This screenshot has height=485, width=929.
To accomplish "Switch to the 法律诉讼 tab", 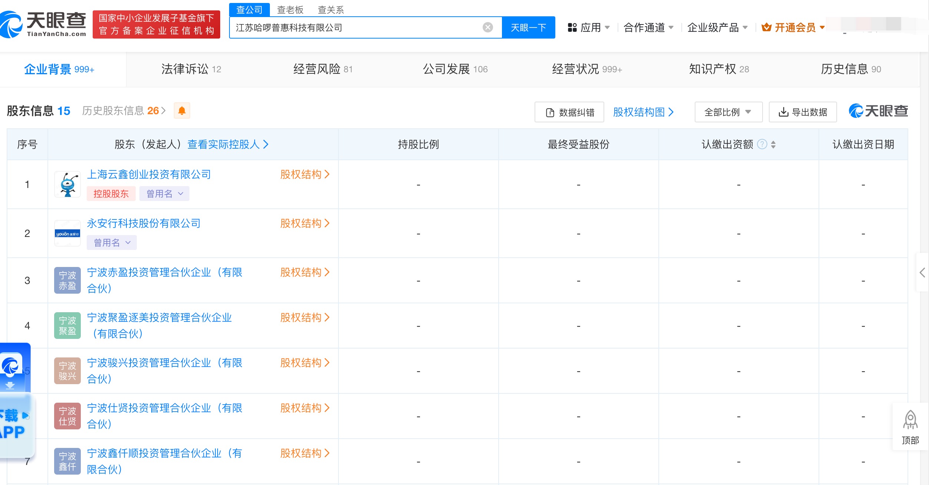I will pyautogui.click(x=191, y=69).
